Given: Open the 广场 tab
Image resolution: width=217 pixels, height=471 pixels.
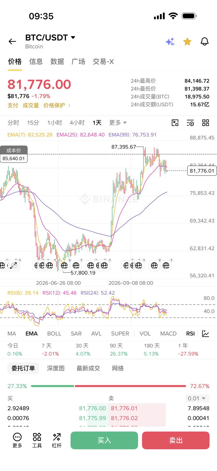Looking at the screenshot, I should coord(78,61).
